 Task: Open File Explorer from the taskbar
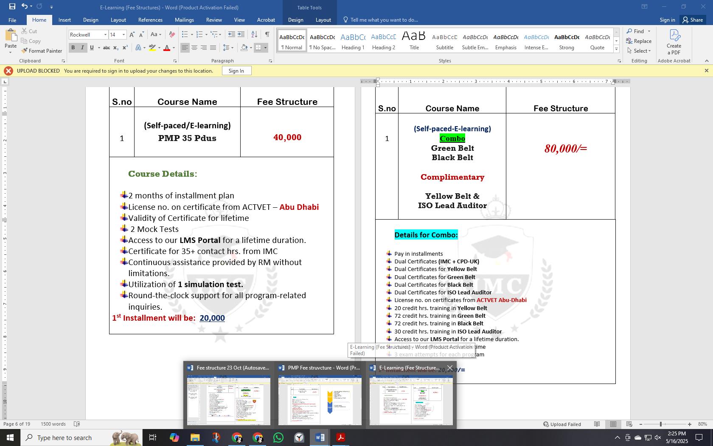point(195,438)
